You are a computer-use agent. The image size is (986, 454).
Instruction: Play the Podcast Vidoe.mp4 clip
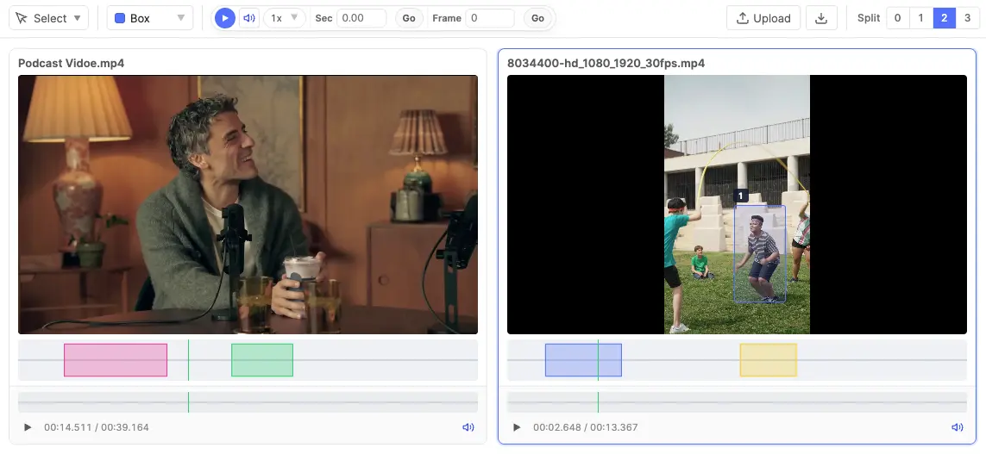(27, 427)
